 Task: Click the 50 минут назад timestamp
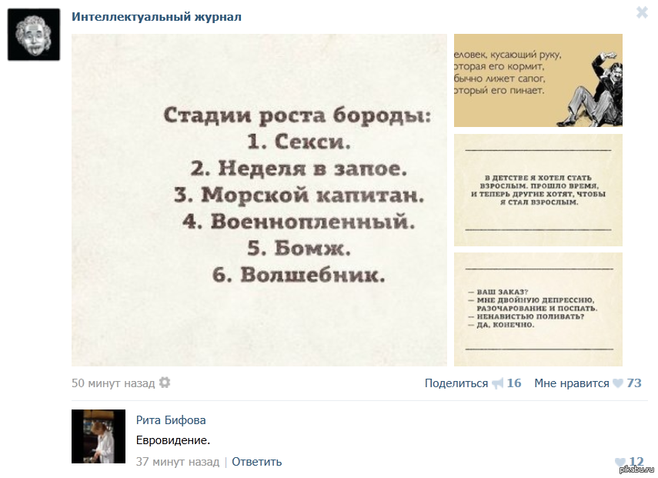click(x=113, y=383)
